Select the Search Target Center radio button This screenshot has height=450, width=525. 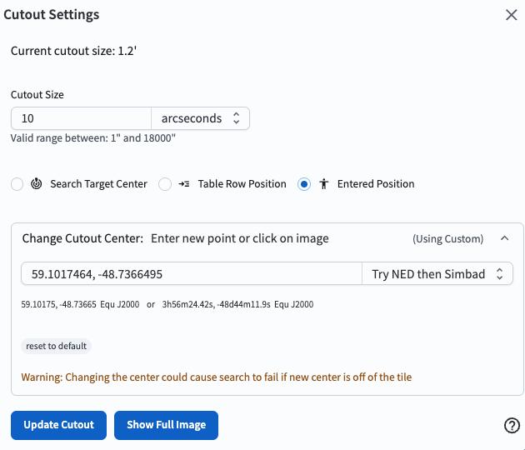[17, 184]
